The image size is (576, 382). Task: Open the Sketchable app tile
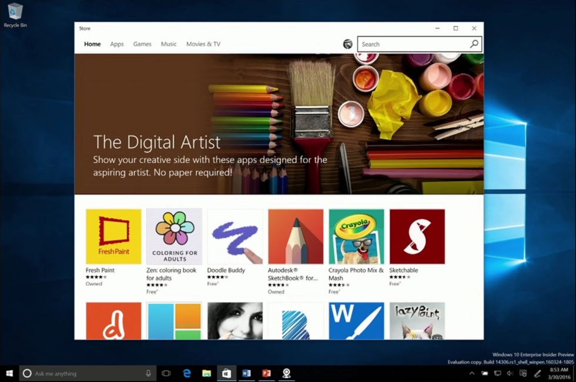(417, 236)
